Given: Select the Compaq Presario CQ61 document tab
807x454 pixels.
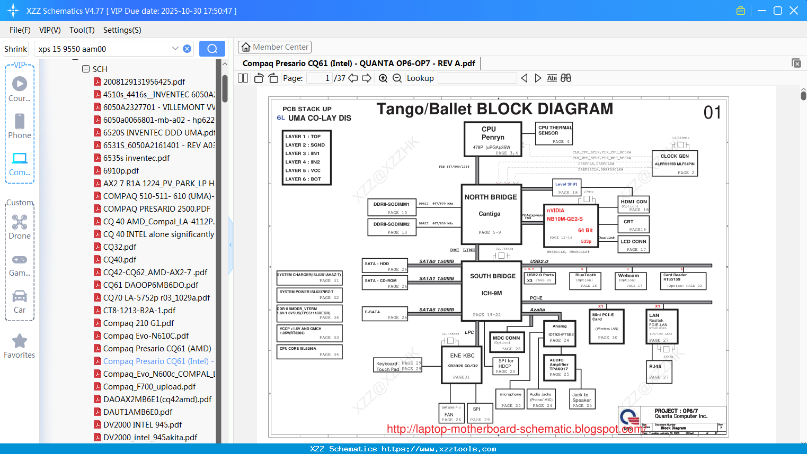Looking at the screenshot, I should [x=359, y=63].
